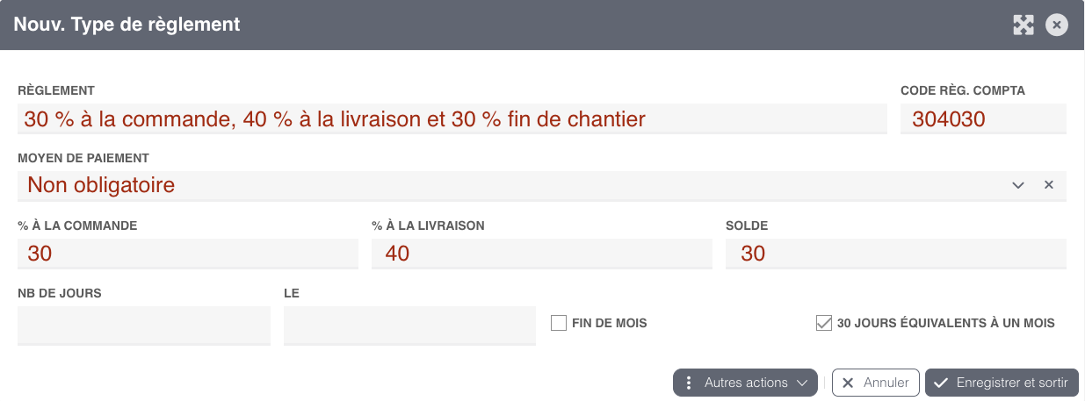This screenshot has width=1085, height=401.
Task: Focus the Le day field
Action: click(409, 326)
